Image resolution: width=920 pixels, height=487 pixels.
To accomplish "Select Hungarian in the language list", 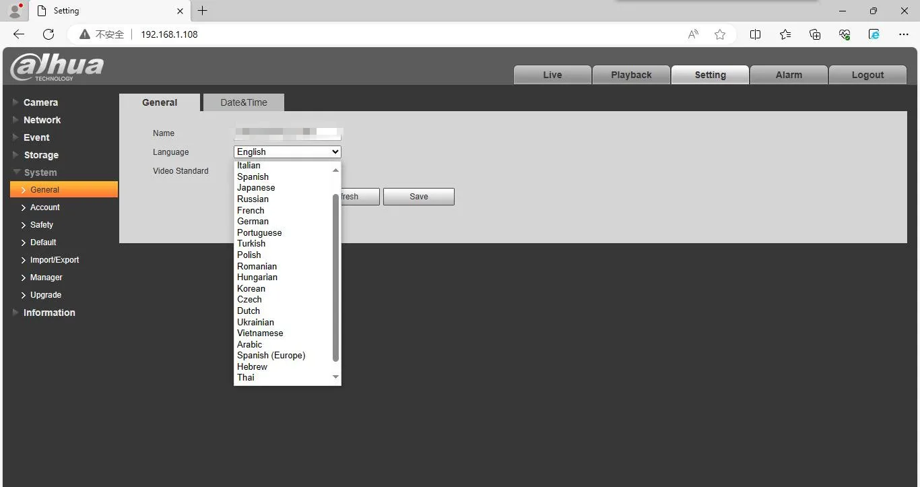I will tap(284, 277).
